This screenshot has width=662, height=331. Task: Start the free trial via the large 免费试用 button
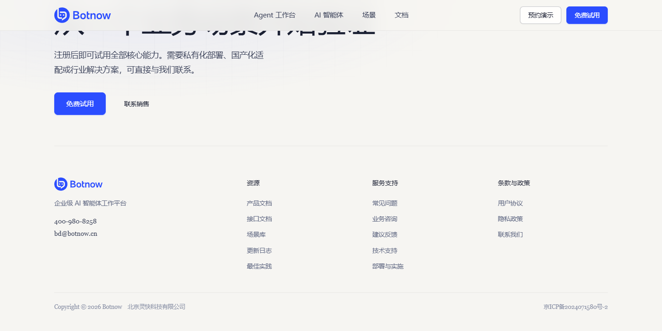click(80, 104)
